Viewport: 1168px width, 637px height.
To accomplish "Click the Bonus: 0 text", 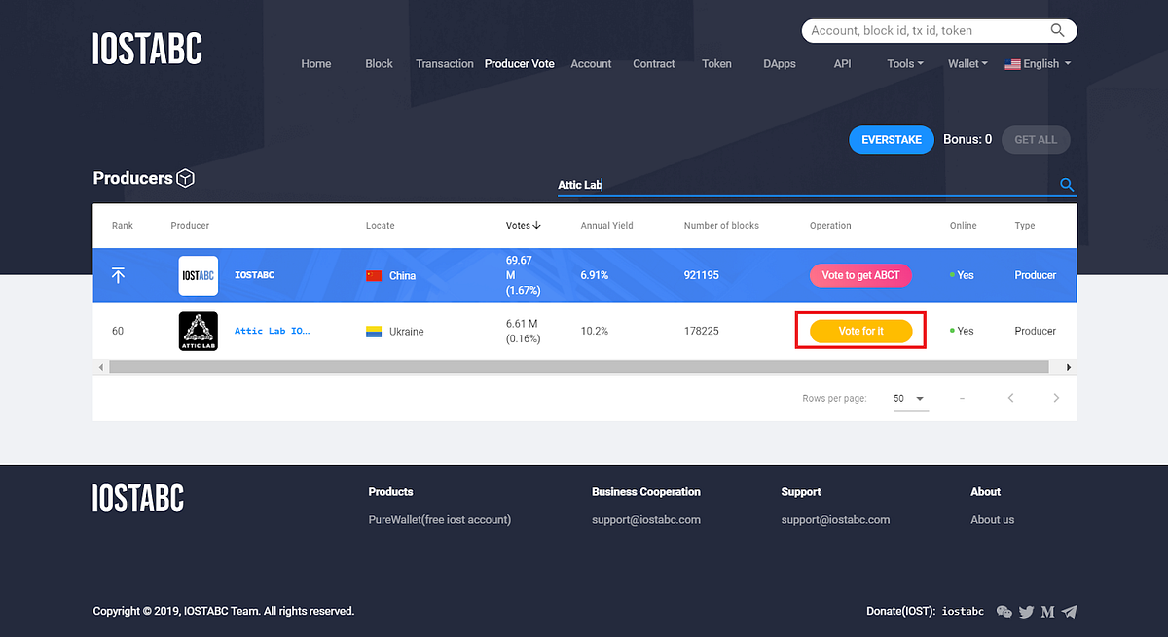I will point(967,139).
